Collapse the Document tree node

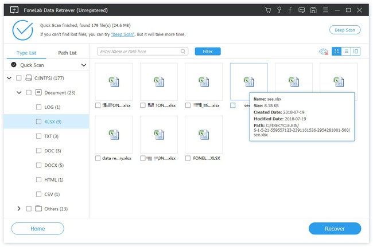point(19,92)
